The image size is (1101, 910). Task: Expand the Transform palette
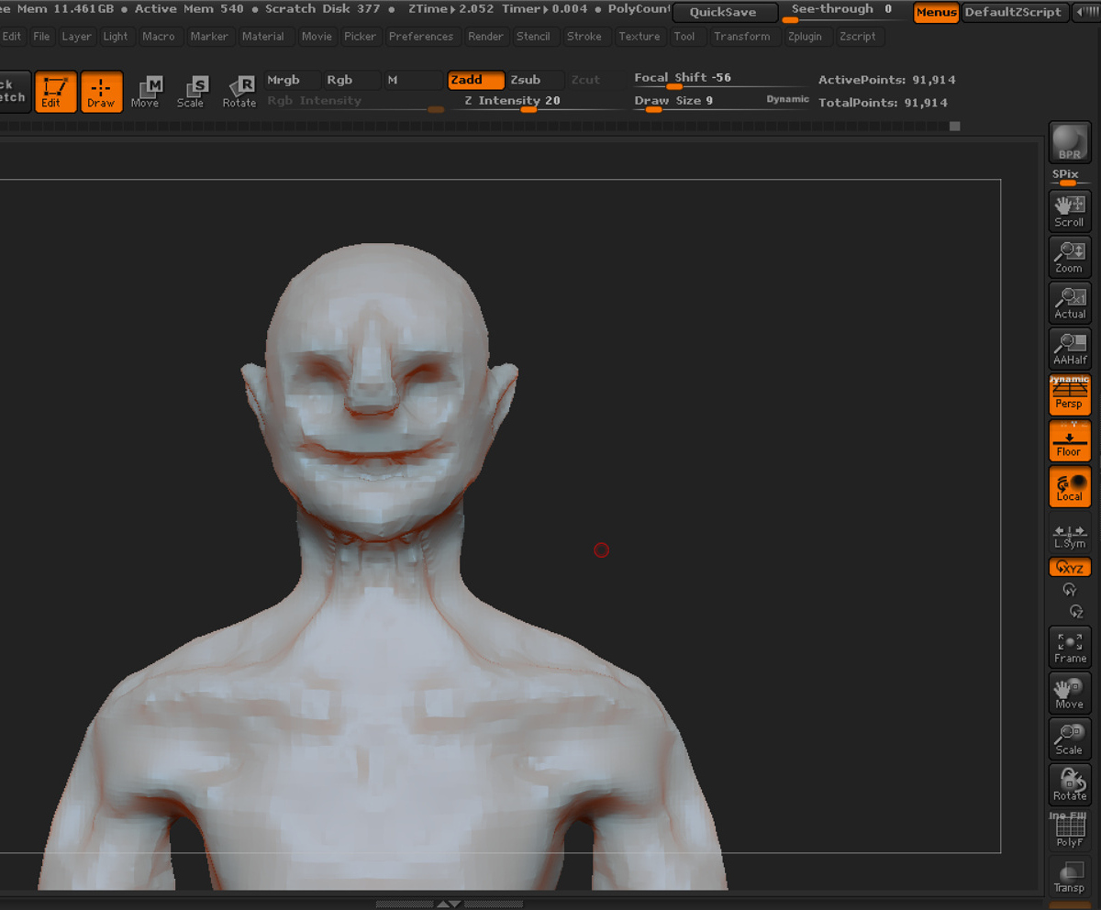741,37
